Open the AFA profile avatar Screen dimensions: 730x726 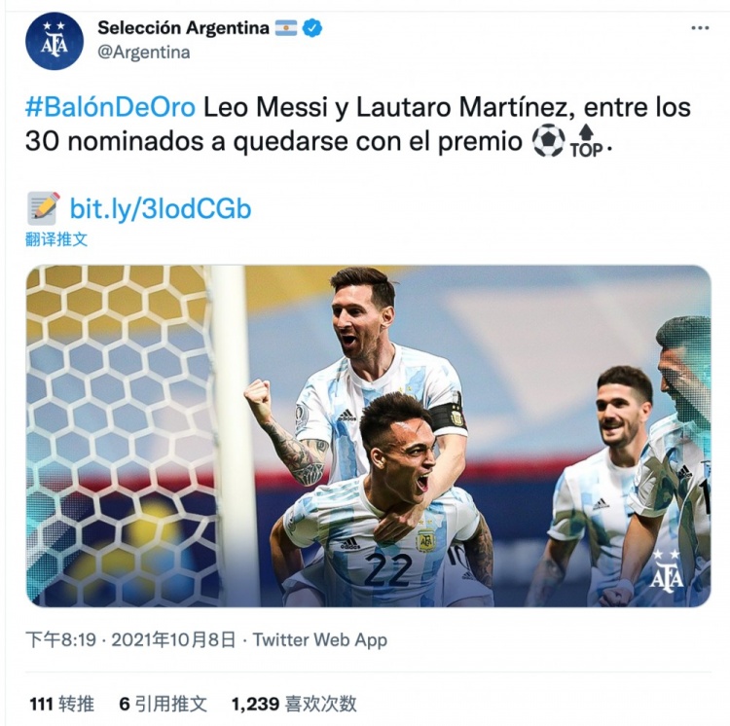coord(55,41)
